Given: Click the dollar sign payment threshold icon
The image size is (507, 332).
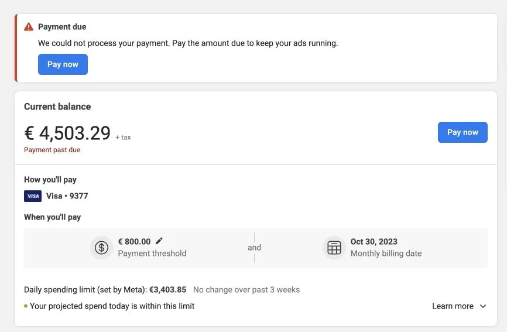Looking at the screenshot, I should 101,248.
